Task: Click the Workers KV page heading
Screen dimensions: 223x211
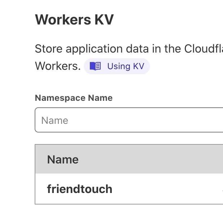Action: tap(74, 19)
